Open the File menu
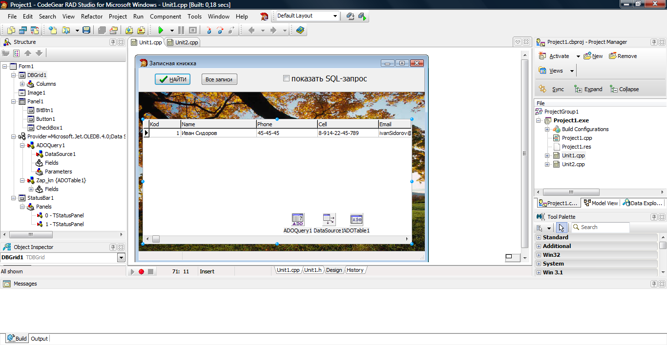Viewport: 667px width, 345px height. (x=12, y=16)
